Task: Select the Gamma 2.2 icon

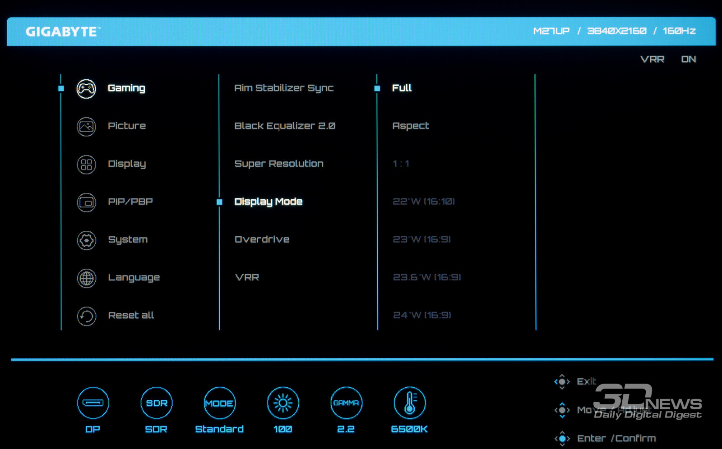Action: [x=346, y=403]
